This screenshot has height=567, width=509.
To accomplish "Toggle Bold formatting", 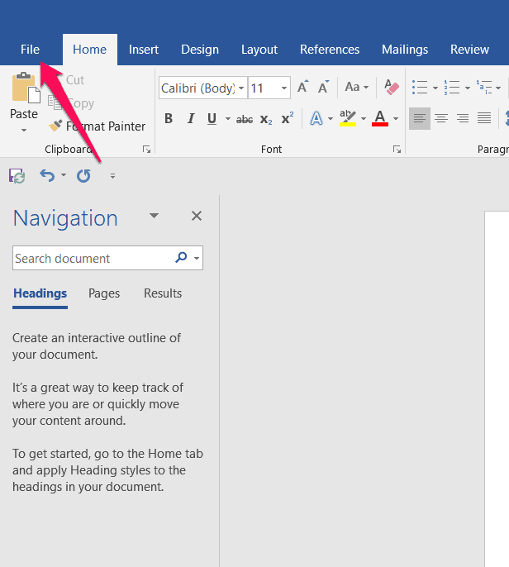I will 169,119.
